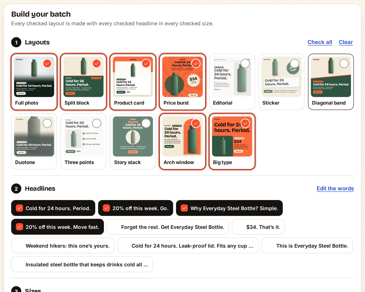The height and width of the screenshot is (292, 365).
Task: Click the Product card layout preview image
Action: [x=133, y=77]
